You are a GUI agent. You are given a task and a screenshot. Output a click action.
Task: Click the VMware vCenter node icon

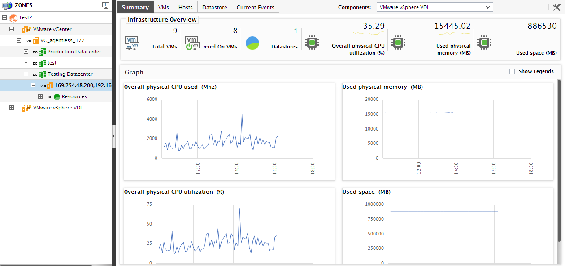click(x=27, y=29)
